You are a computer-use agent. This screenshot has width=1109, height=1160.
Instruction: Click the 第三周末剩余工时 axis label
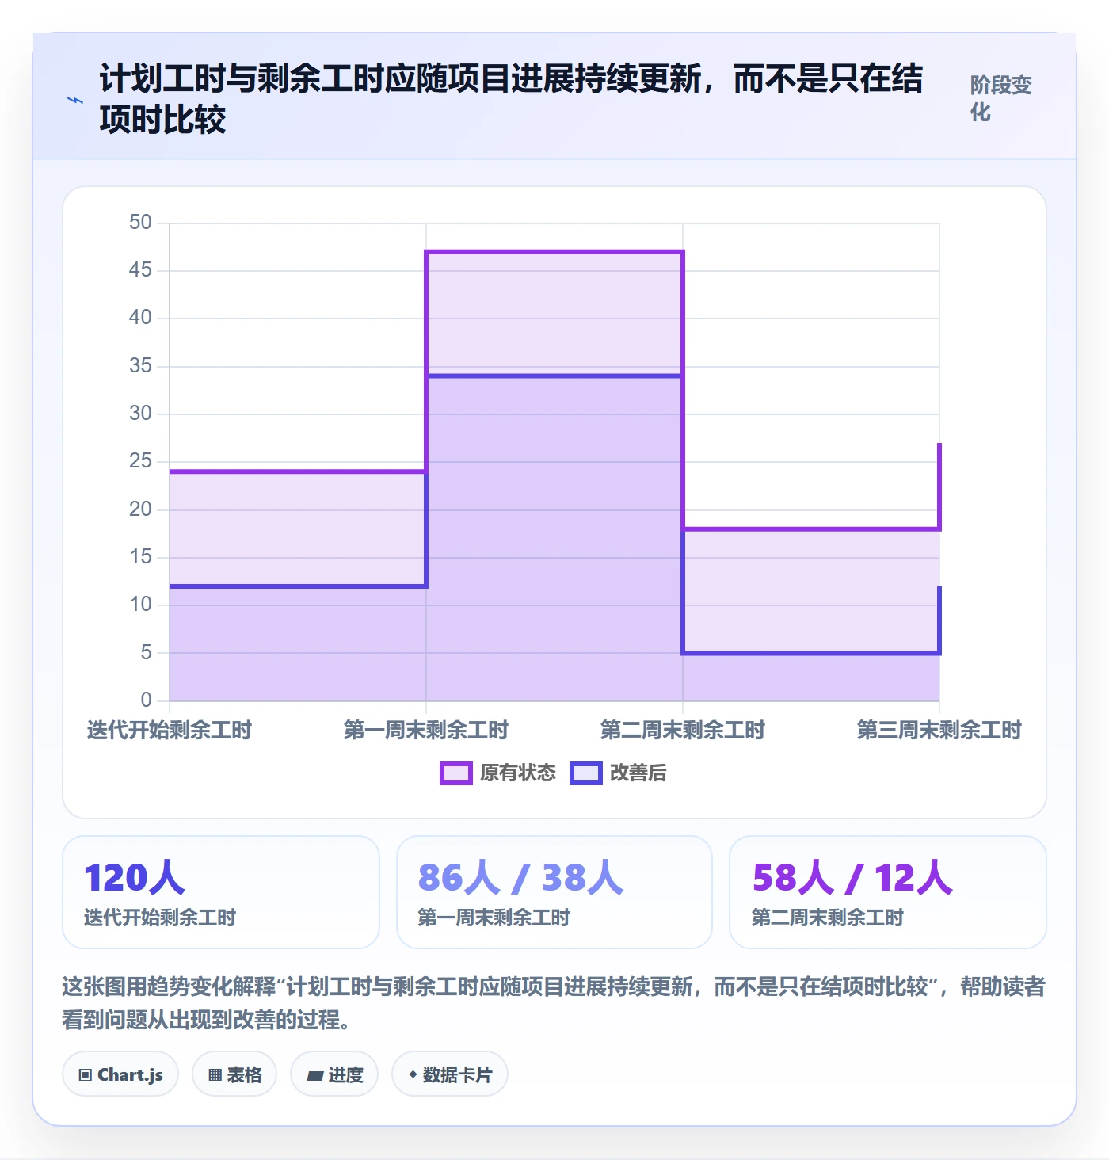(x=939, y=730)
